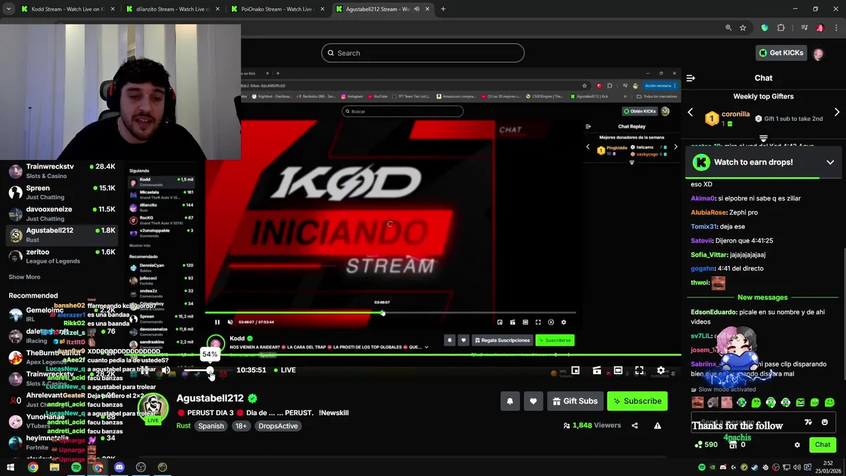The height and width of the screenshot is (476, 846).
Task: Toggle notifications with the bell button
Action: pos(510,401)
